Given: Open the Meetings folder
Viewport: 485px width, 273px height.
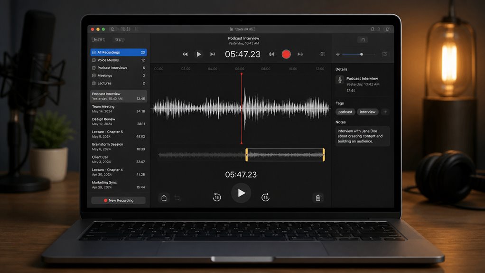Looking at the screenshot, I should coord(119,75).
